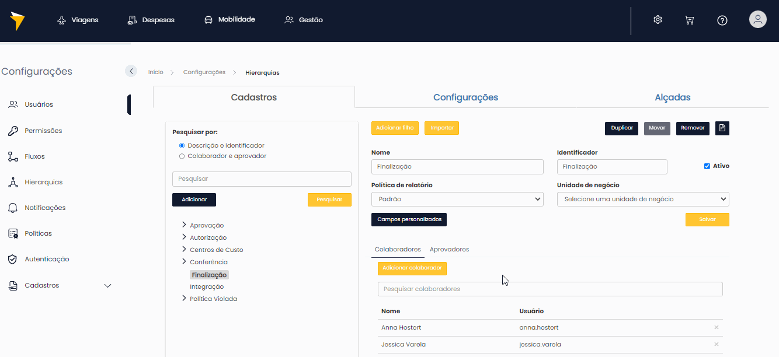Image resolution: width=779 pixels, height=357 pixels.
Task: Expand the Política Violada tree node
Action: tap(184, 298)
